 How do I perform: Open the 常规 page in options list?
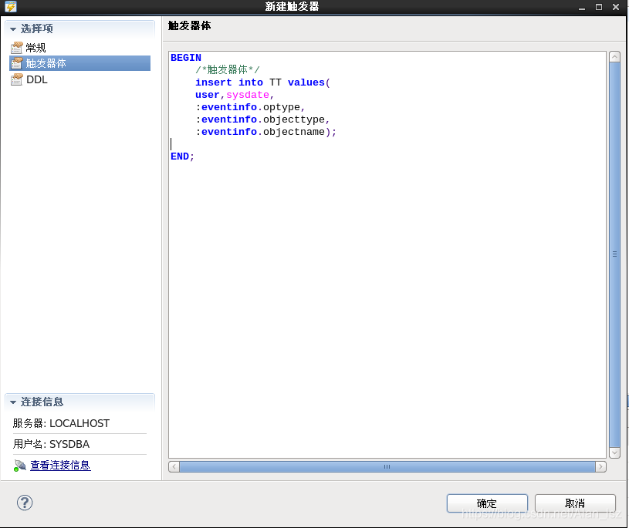pos(36,48)
